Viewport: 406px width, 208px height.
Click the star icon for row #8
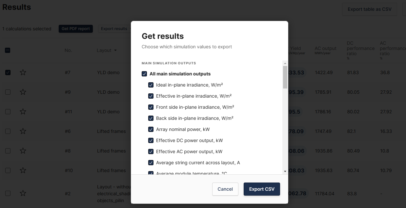(23, 151)
